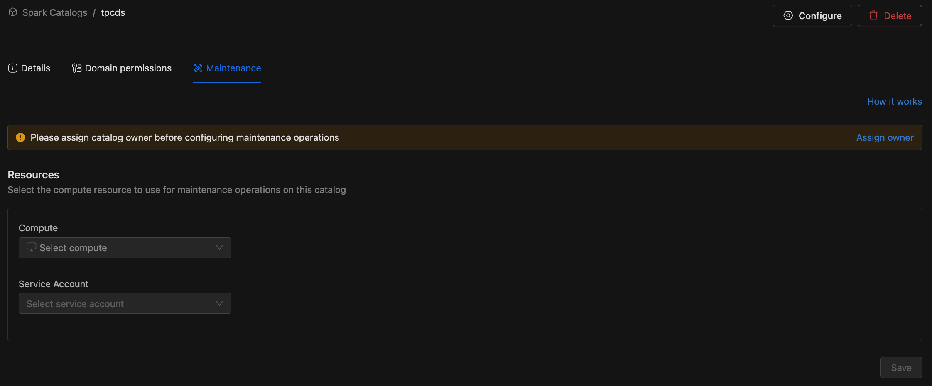Follow the Assign owner link
Screen dimensions: 932x386
pyautogui.click(x=885, y=137)
